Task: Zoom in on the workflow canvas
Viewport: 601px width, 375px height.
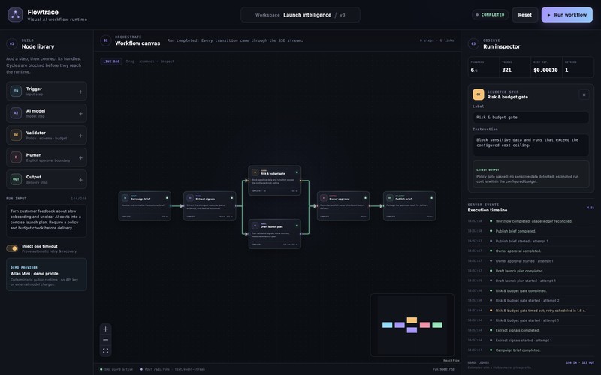Action: (x=105, y=329)
